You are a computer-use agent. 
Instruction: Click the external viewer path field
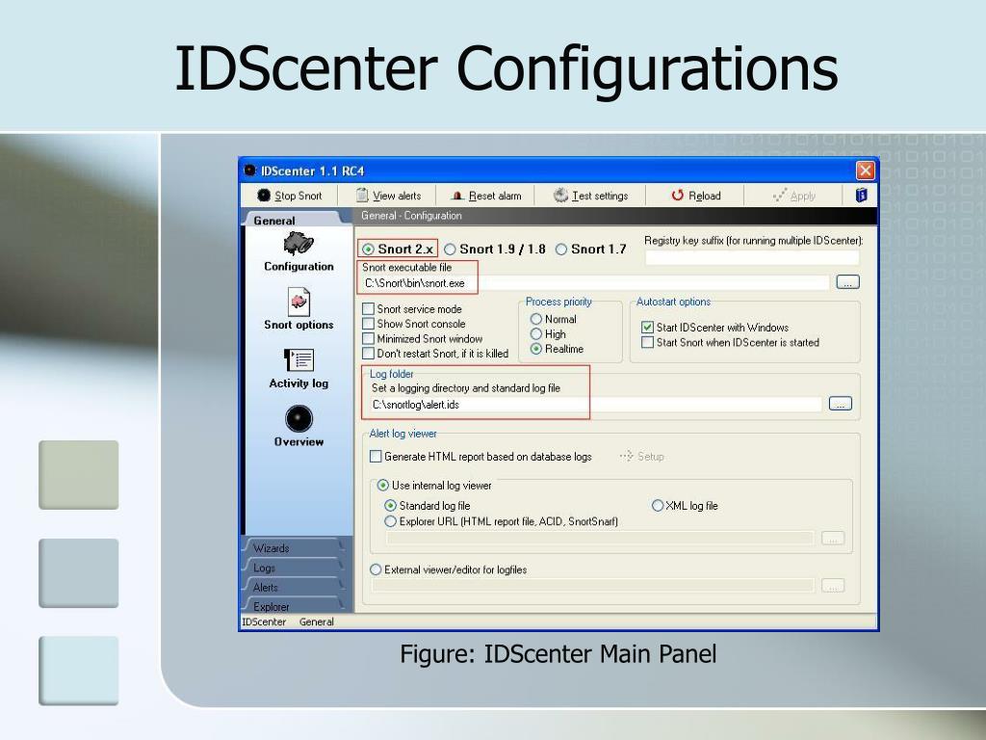tap(592, 586)
